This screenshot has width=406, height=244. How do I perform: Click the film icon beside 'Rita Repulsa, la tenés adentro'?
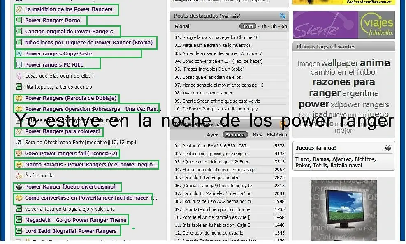19,87
